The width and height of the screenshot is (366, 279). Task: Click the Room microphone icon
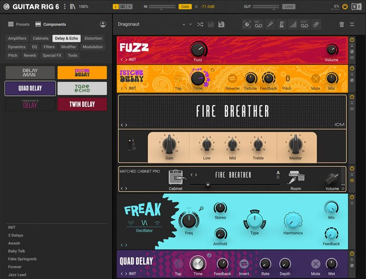296,177
